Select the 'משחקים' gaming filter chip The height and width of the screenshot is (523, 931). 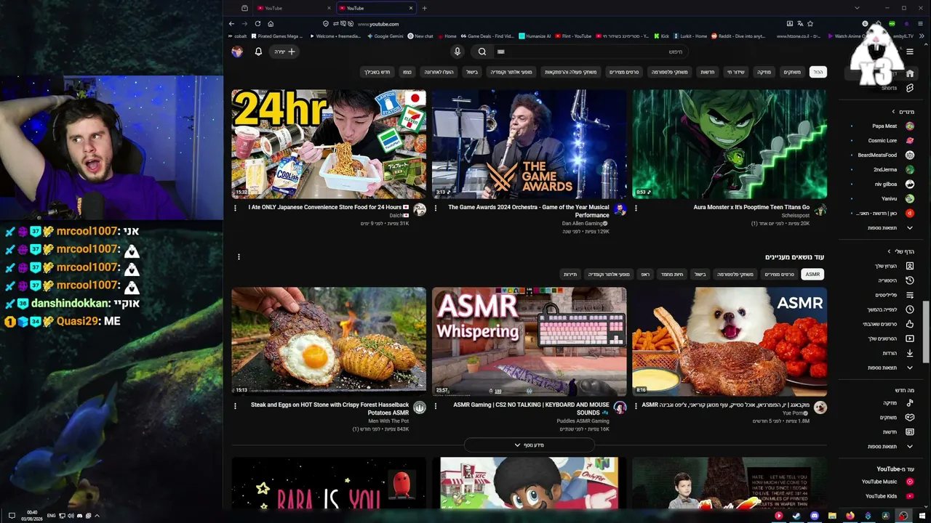(791, 72)
